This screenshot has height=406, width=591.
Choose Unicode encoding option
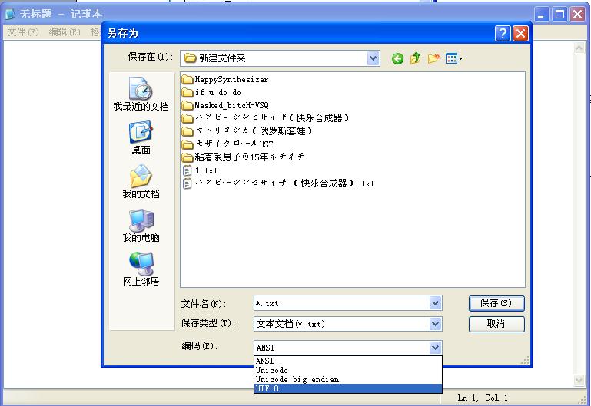click(348, 370)
